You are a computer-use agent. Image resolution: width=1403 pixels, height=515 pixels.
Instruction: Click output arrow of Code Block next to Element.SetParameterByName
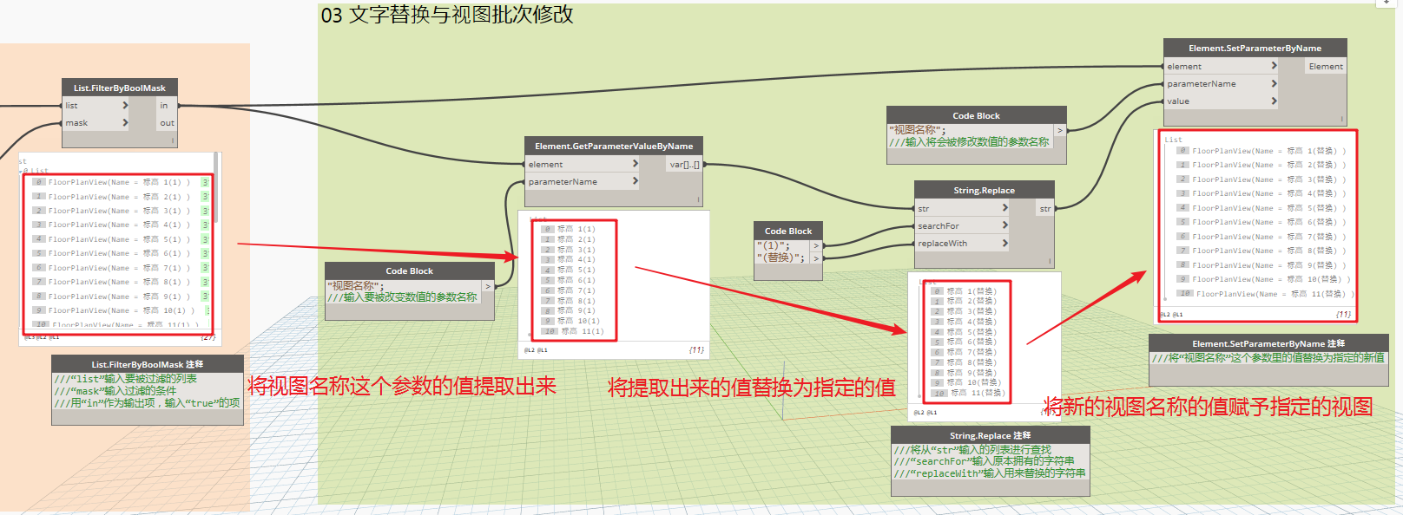(x=1060, y=130)
